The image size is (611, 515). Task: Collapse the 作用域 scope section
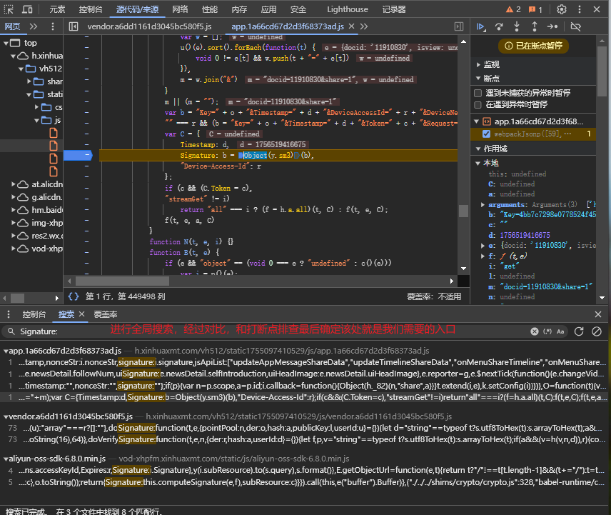coord(478,149)
